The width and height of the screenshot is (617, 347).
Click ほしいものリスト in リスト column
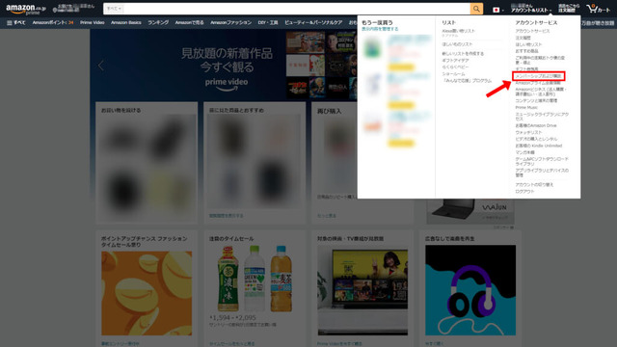(x=457, y=44)
